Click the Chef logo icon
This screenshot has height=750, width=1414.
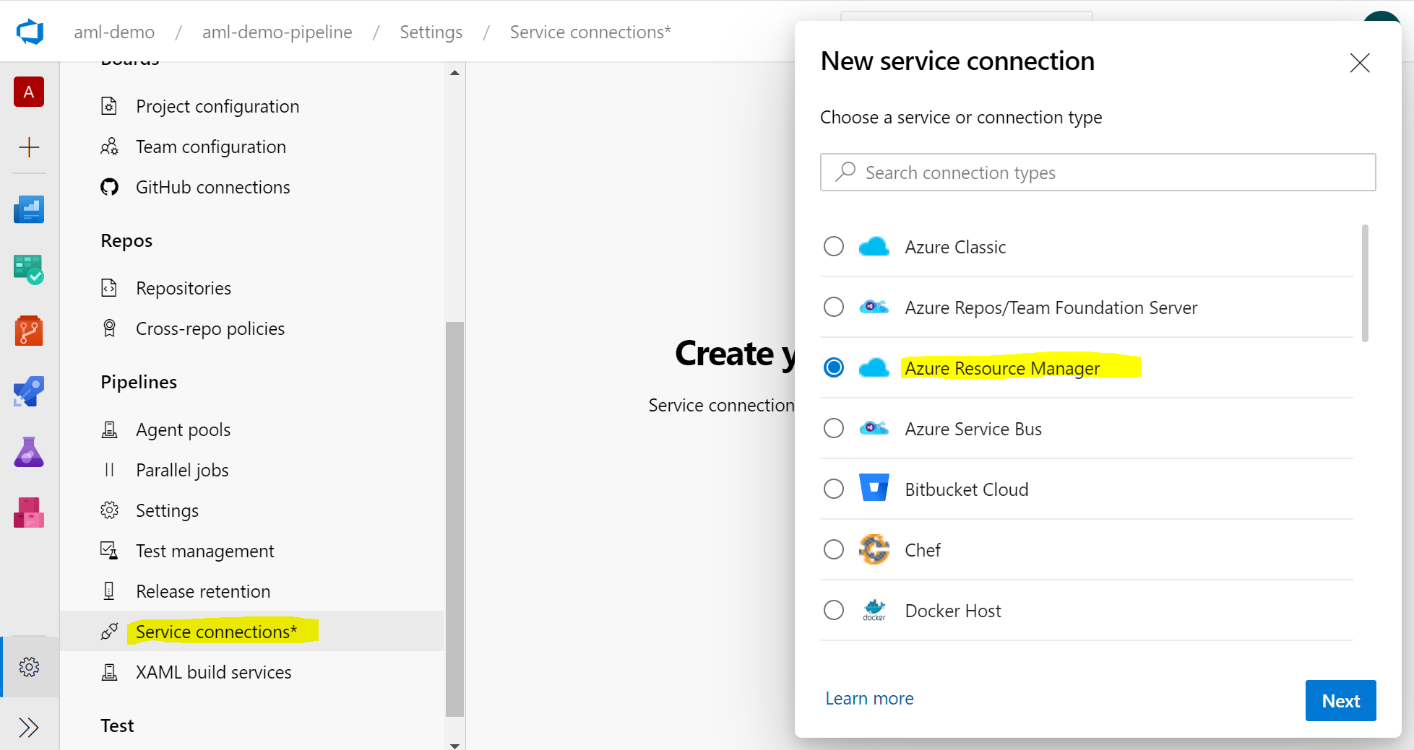(x=874, y=549)
